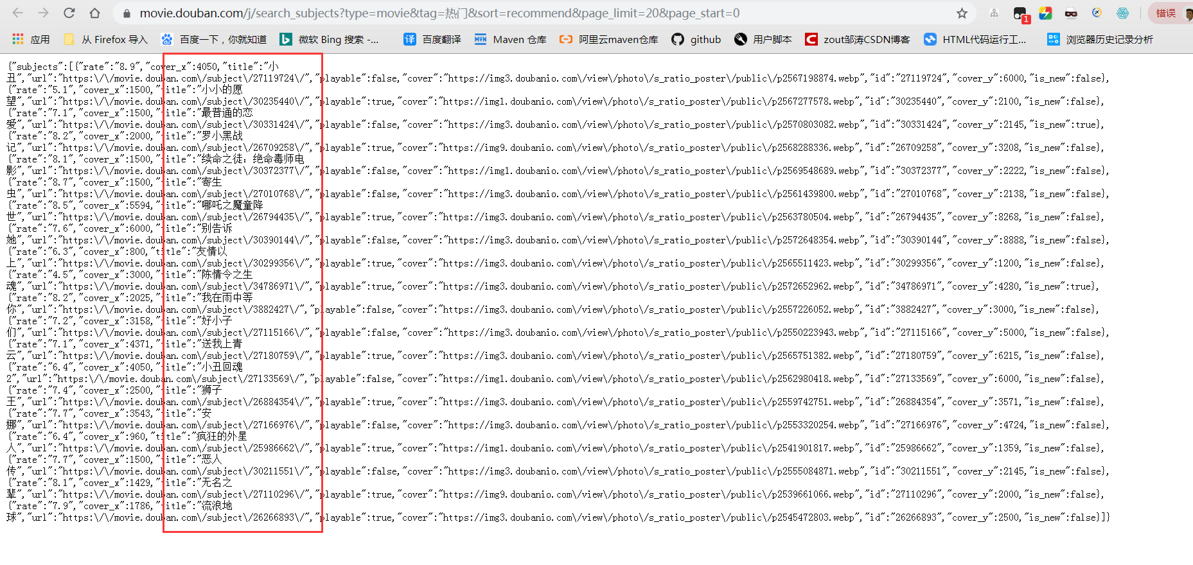The image size is (1193, 565).
Task: Click the title text 疯狂的外星
Action: pyautogui.click(x=222, y=437)
